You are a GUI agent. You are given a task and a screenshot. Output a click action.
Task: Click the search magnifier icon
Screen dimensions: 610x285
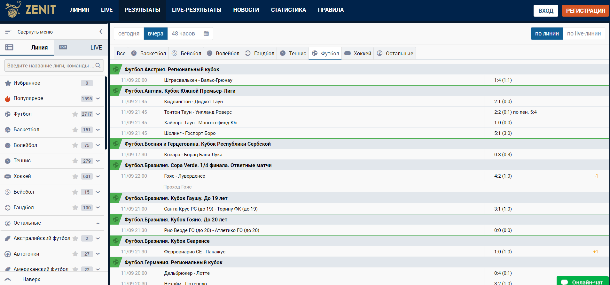98,65
